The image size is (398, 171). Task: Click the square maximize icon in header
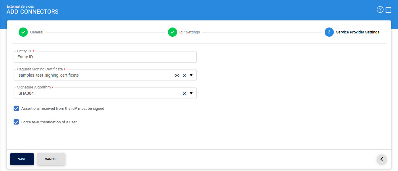(389, 10)
